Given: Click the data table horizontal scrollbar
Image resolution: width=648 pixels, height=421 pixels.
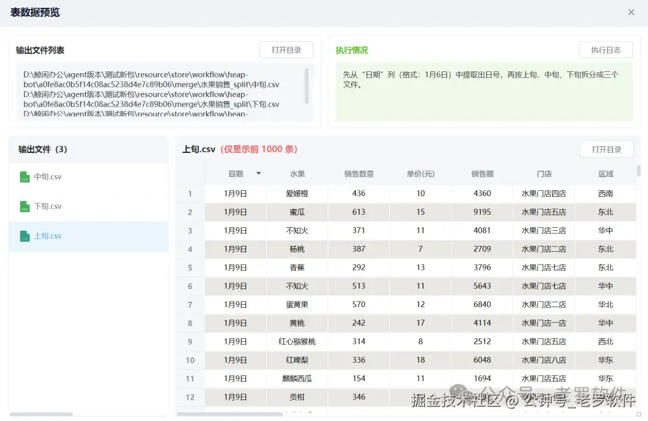Looking at the screenshot, I should tap(230, 414).
